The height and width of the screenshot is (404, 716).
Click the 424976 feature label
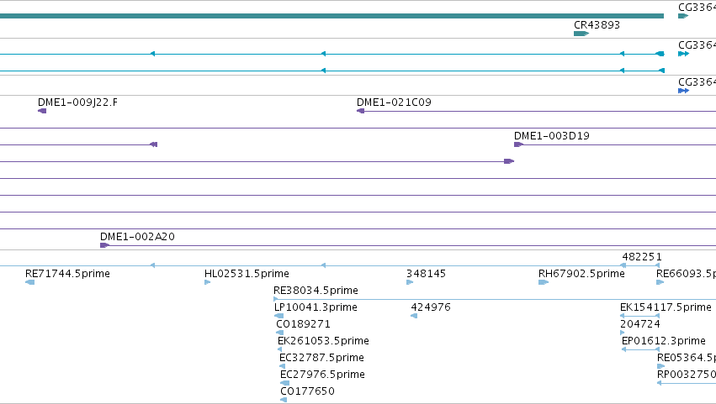tap(431, 307)
